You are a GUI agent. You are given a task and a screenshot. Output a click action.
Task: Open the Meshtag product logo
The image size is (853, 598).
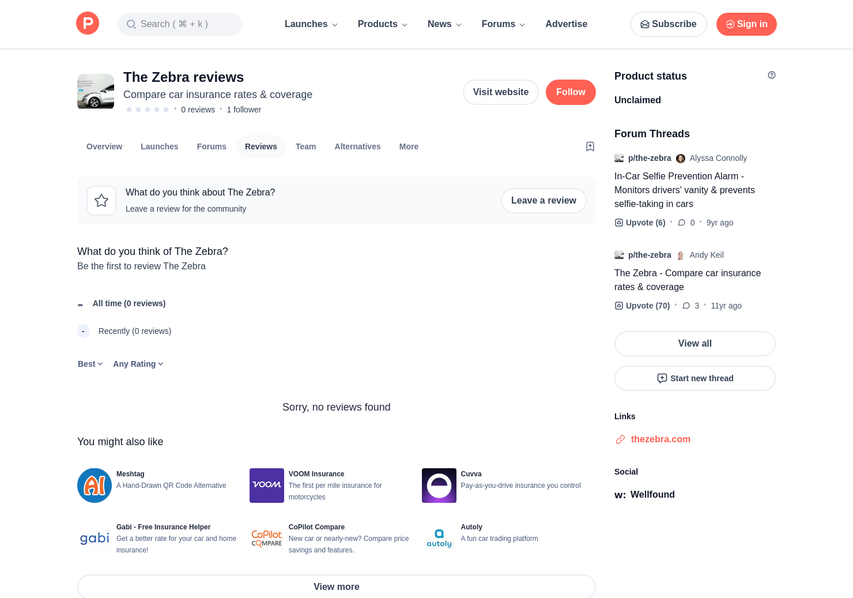click(x=95, y=486)
